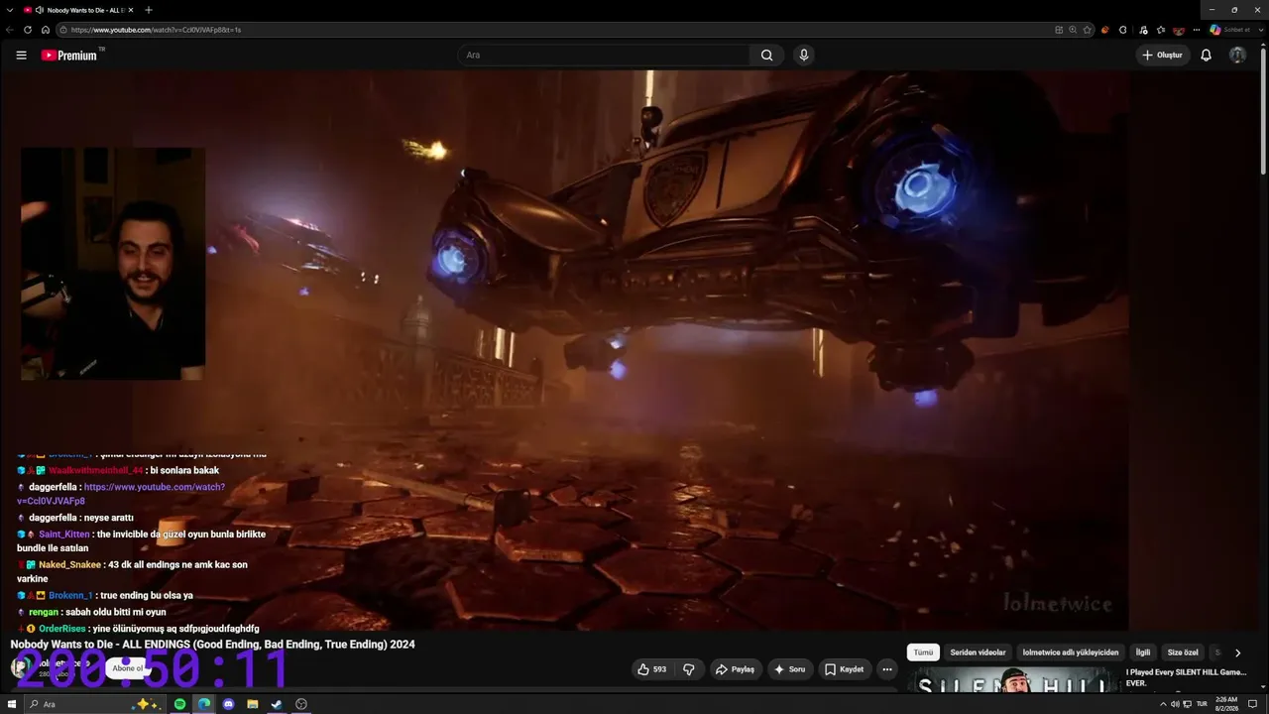Select the Size özel chip

click(1183, 653)
